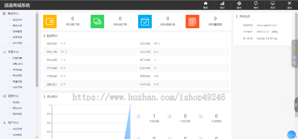This screenshot has width=298, height=139.
Task: Open the 概况 overview home icon
Action: click(205, 3)
